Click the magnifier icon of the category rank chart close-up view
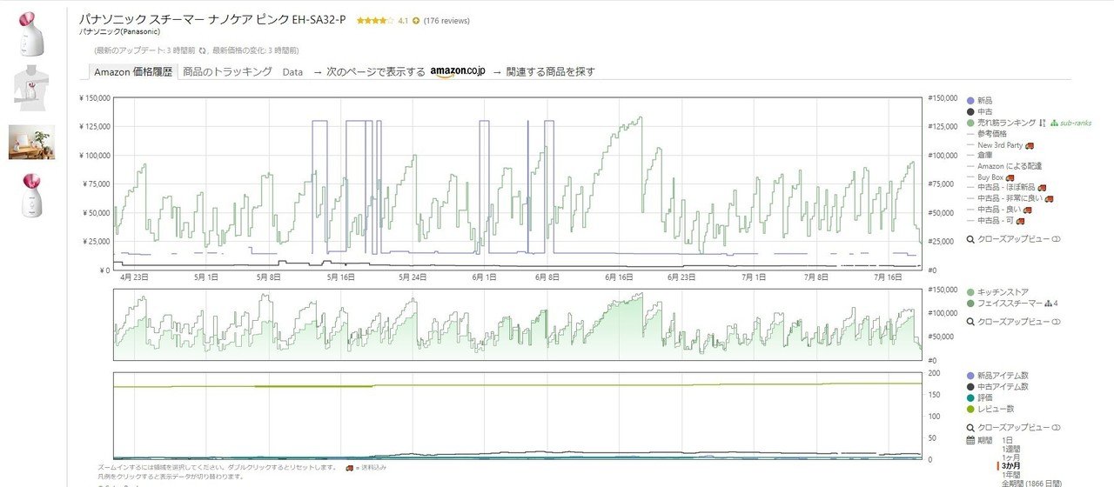Image resolution: width=1114 pixels, height=487 pixels. click(x=971, y=322)
